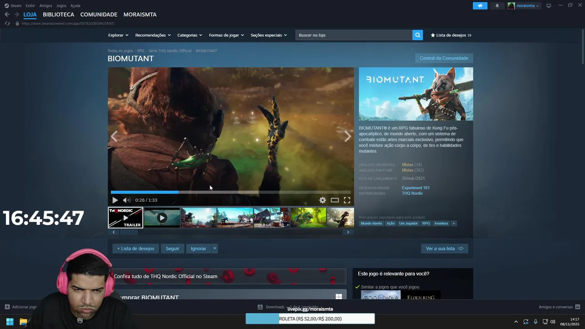Click Central da Comunidade button
The width and height of the screenshot is (585, 329).
[x=444, y=58]
